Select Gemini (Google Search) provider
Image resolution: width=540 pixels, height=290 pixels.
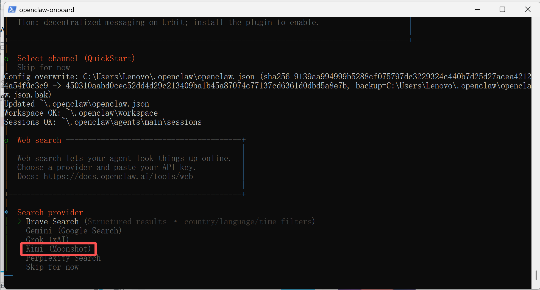tap(74, 231)
